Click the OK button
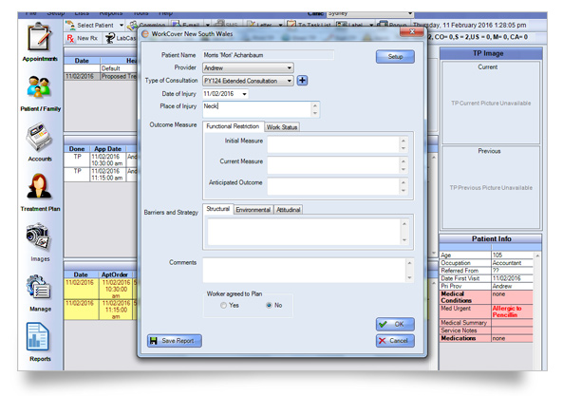This screenshot has height=396, width=563. pos(395,324)
